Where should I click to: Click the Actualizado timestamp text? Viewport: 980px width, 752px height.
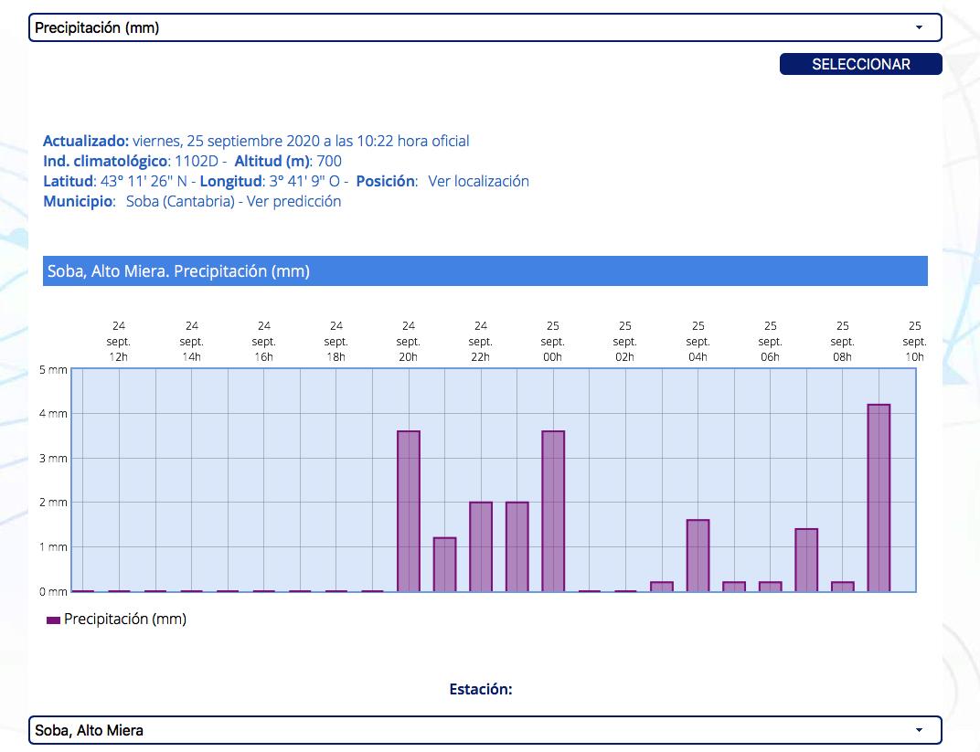[256, 141]
